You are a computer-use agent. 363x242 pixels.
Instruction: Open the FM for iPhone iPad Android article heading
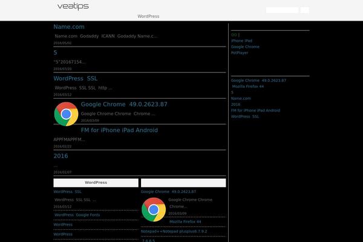click(119, 130)
